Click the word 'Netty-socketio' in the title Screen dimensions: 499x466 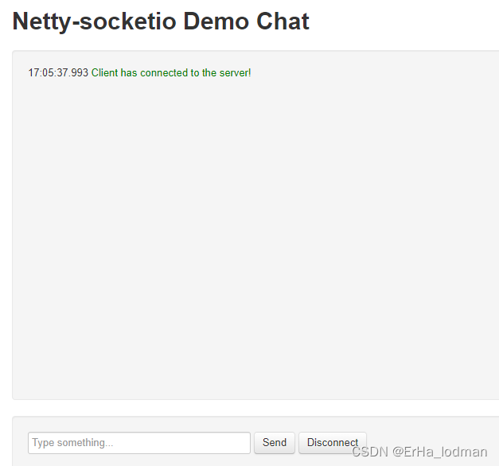(94, 22)
